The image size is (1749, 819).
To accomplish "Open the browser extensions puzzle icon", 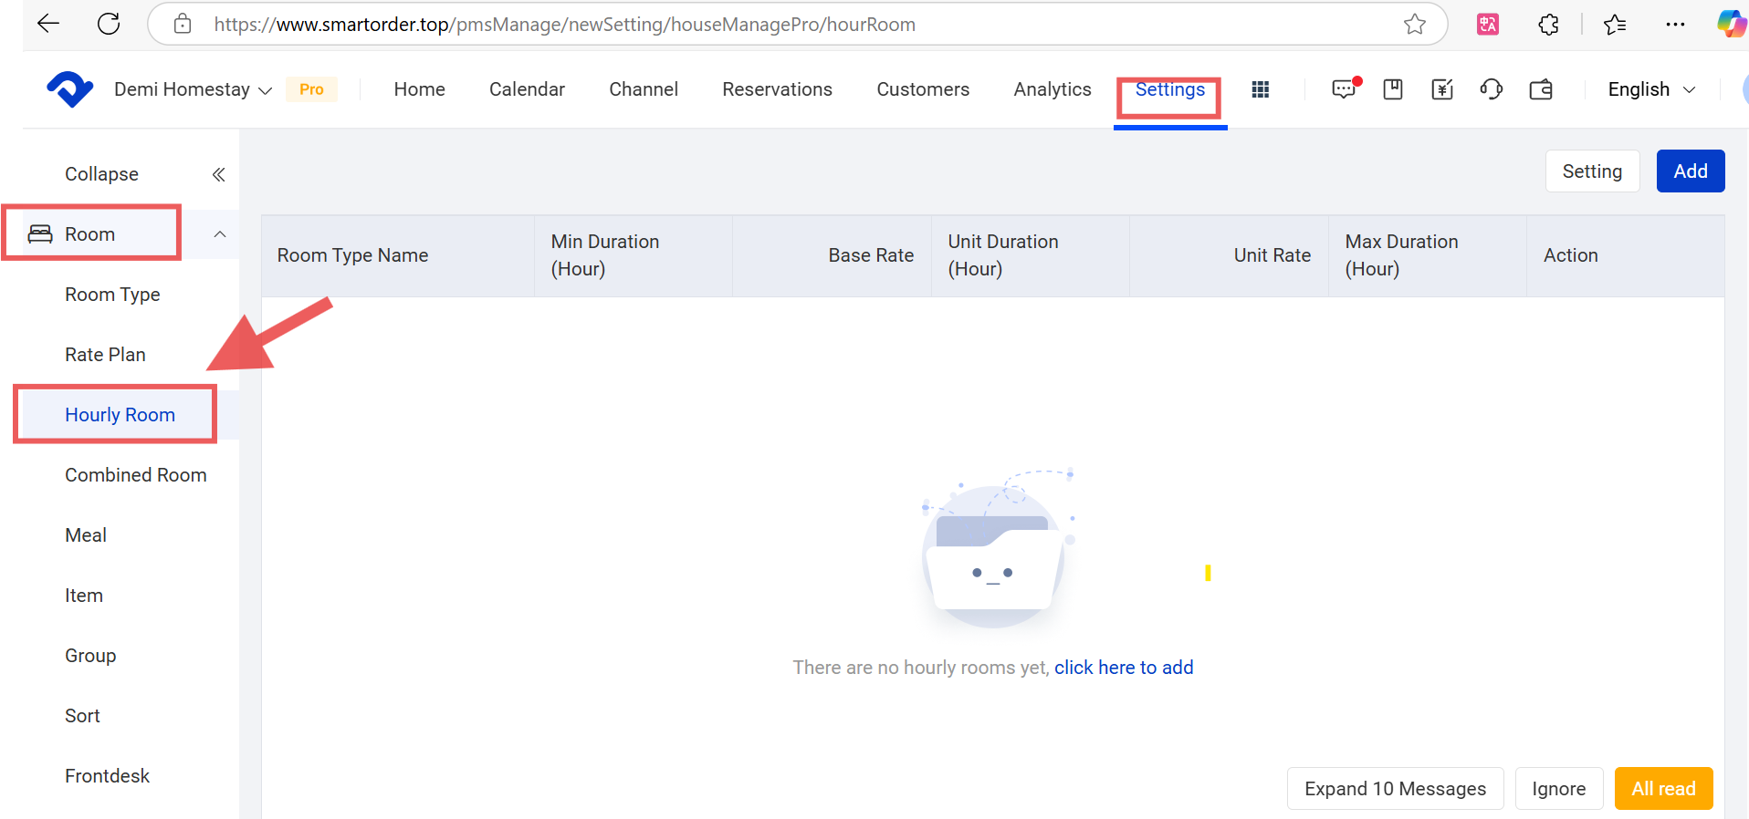I will tap(1548, 25).
